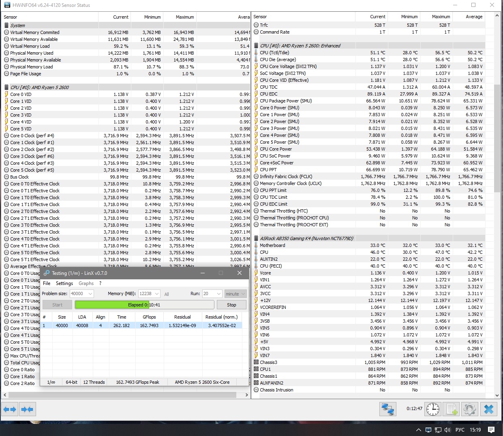Click the Chassis3 fan icon
503x436 pixels.
click(256, 362)
